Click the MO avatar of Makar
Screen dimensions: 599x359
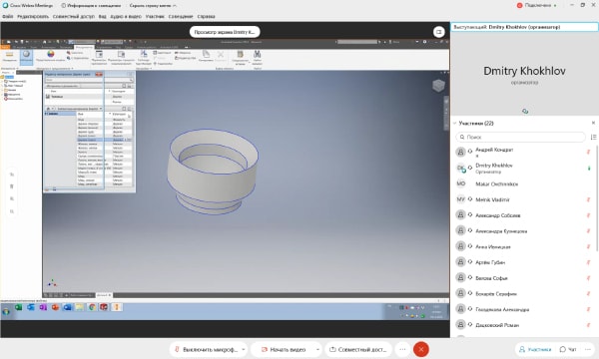[x=460, y=183]
